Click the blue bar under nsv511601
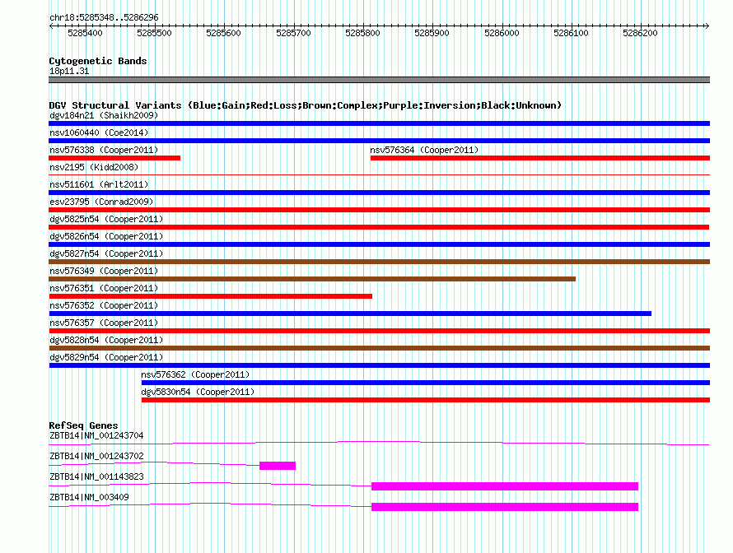 click(x=379, y=193)
